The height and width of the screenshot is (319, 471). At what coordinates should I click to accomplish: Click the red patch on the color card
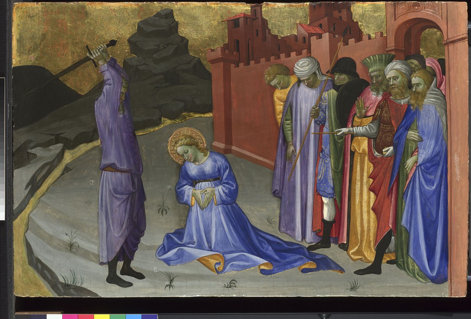[x=86, y=317]
